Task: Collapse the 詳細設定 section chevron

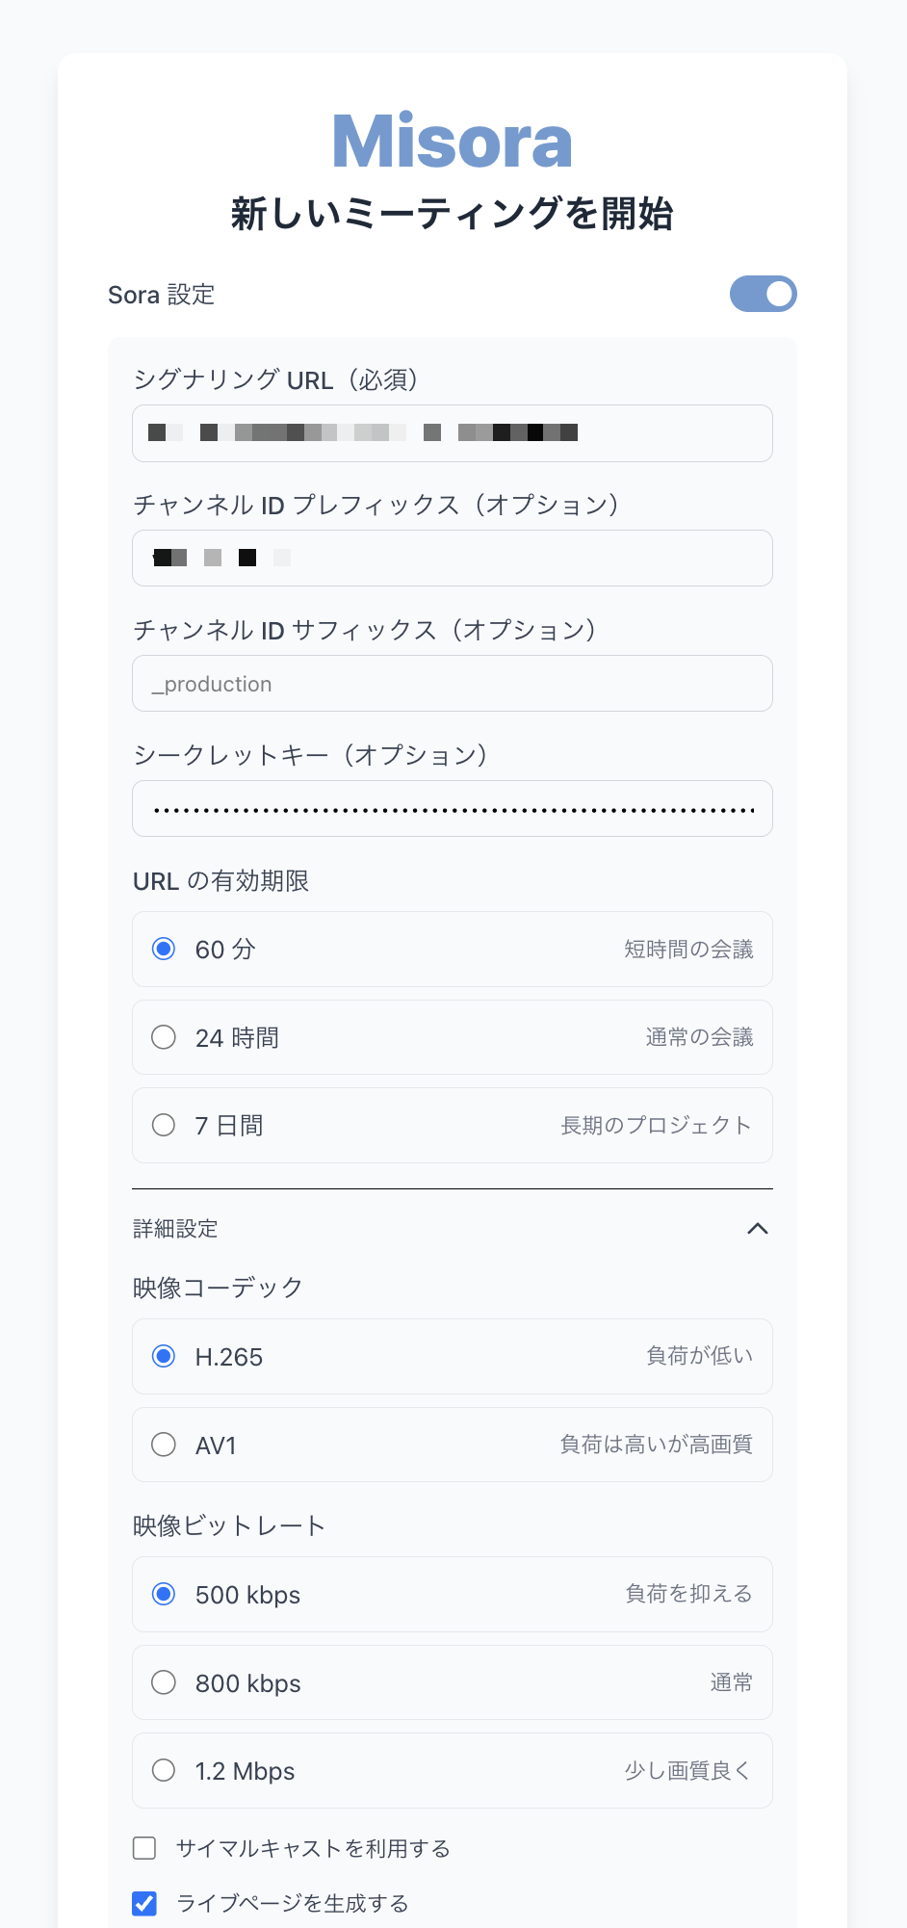Action: point(758,1228)
